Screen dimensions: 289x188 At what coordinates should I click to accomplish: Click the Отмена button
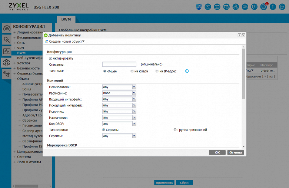pos(235,152)
